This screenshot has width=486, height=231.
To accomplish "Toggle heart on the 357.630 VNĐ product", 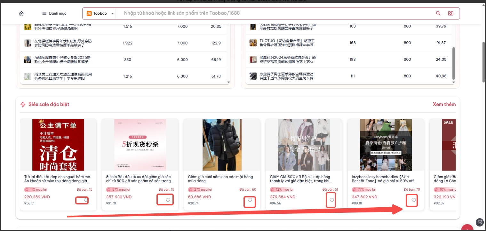I will pyautogui.click(x=168, y=200).
